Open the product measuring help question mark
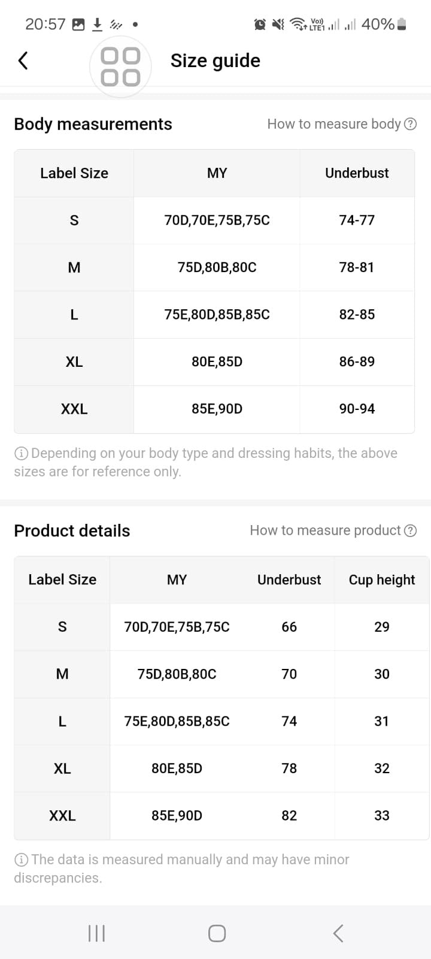 (411, 530)
